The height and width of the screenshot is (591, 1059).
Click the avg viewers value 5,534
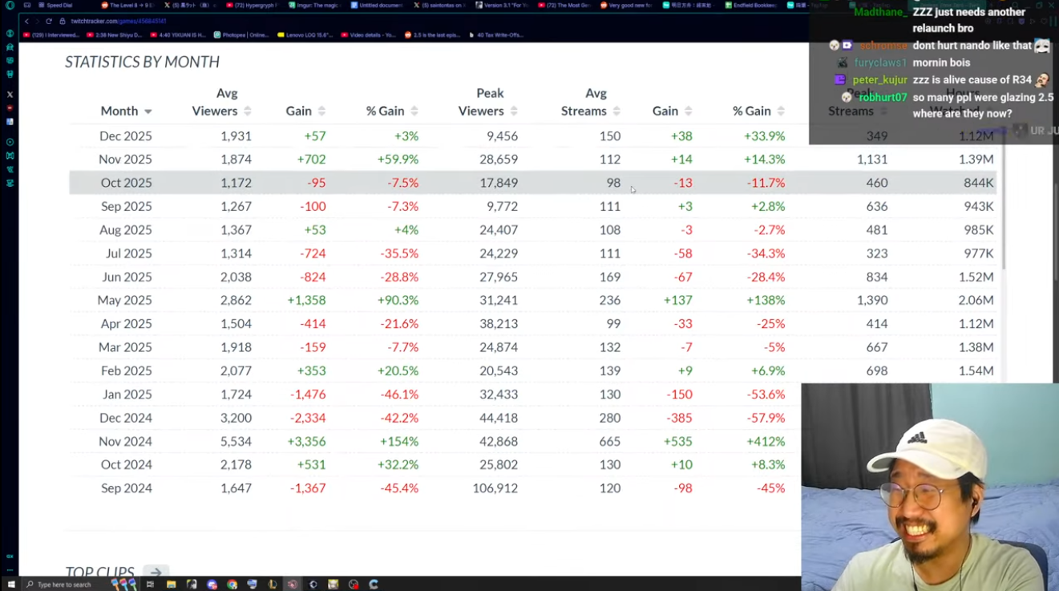coord(236,442)
